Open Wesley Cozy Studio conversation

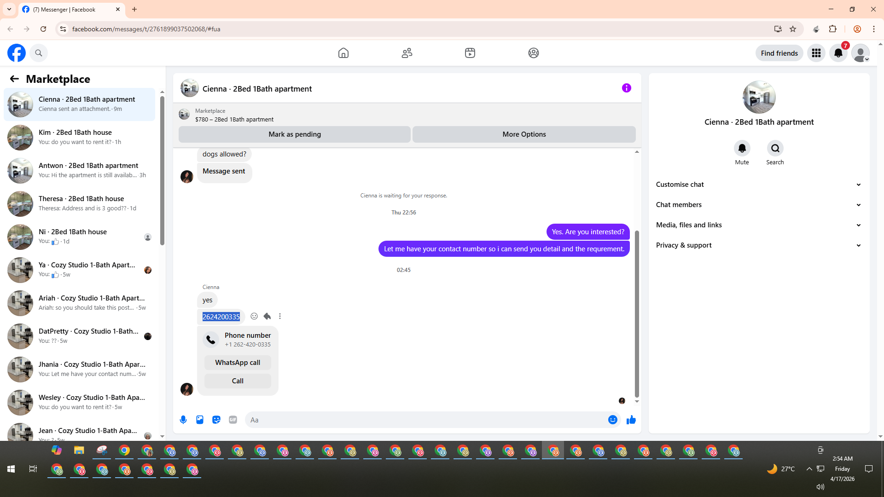79,403
